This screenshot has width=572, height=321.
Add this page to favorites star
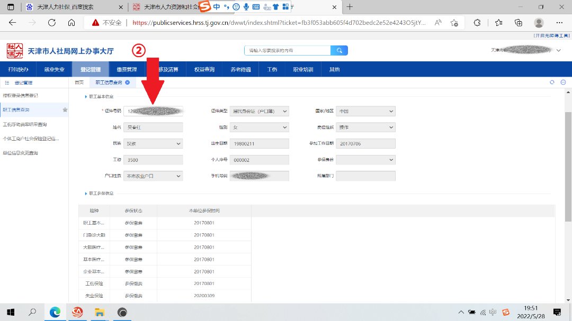454,23
